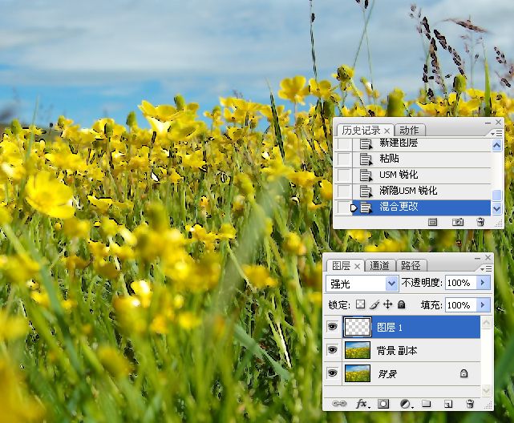The width and height of the screenshot is (514, 423).
Task: Create new fill or adjustment layer
Action: click(x=406, y=404)
